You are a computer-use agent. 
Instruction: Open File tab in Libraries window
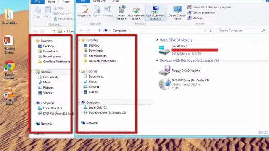(37, 2)
